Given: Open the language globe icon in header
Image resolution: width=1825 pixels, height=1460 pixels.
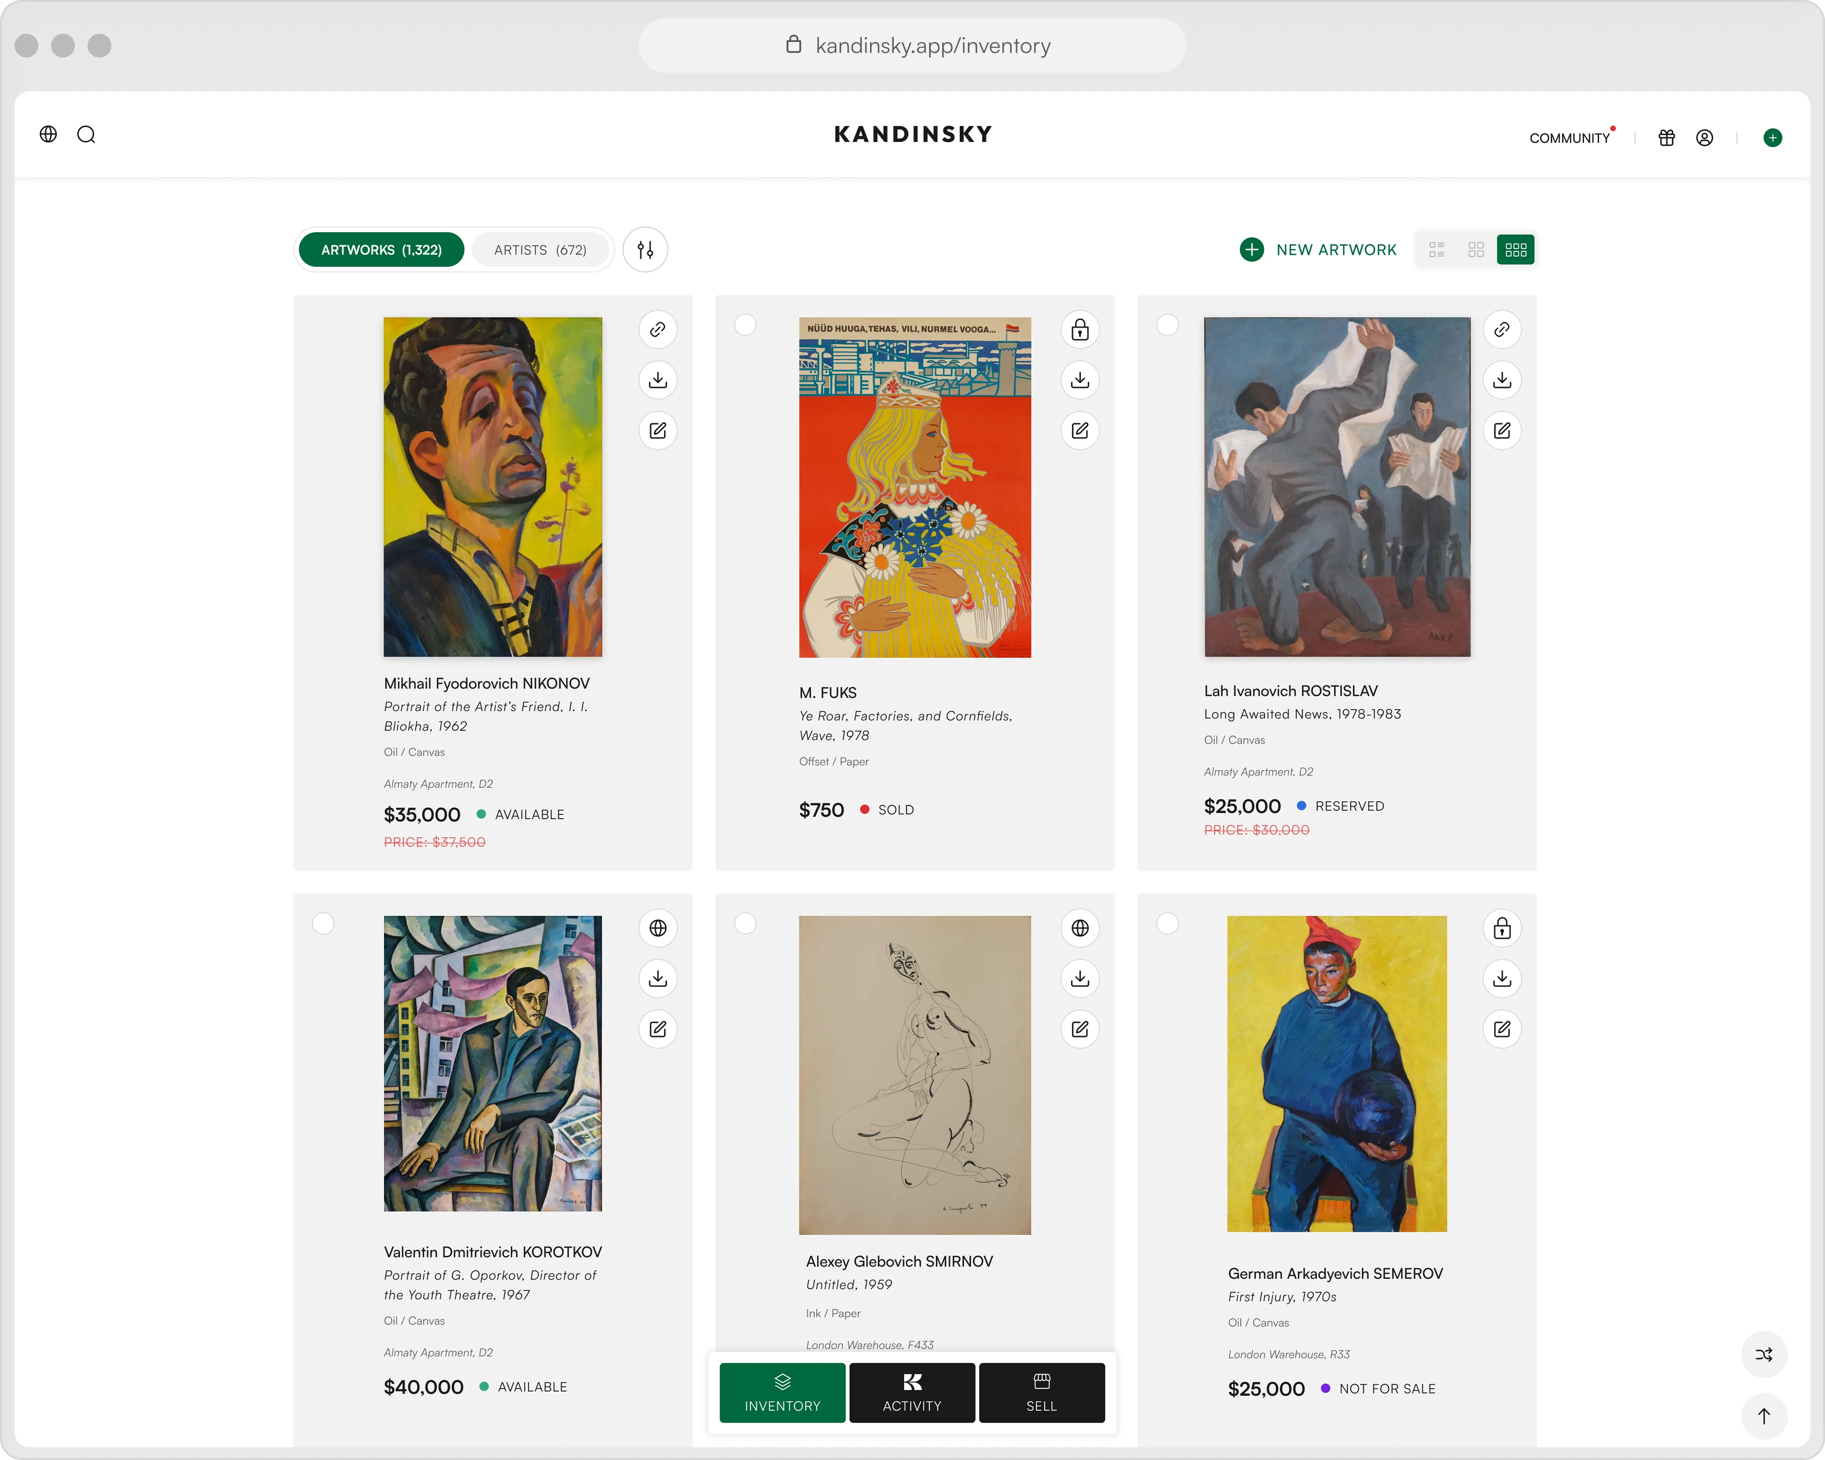Looking at the screenshot, I should pos(48,135).
